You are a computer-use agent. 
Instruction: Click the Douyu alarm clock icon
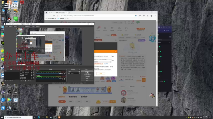112,28
